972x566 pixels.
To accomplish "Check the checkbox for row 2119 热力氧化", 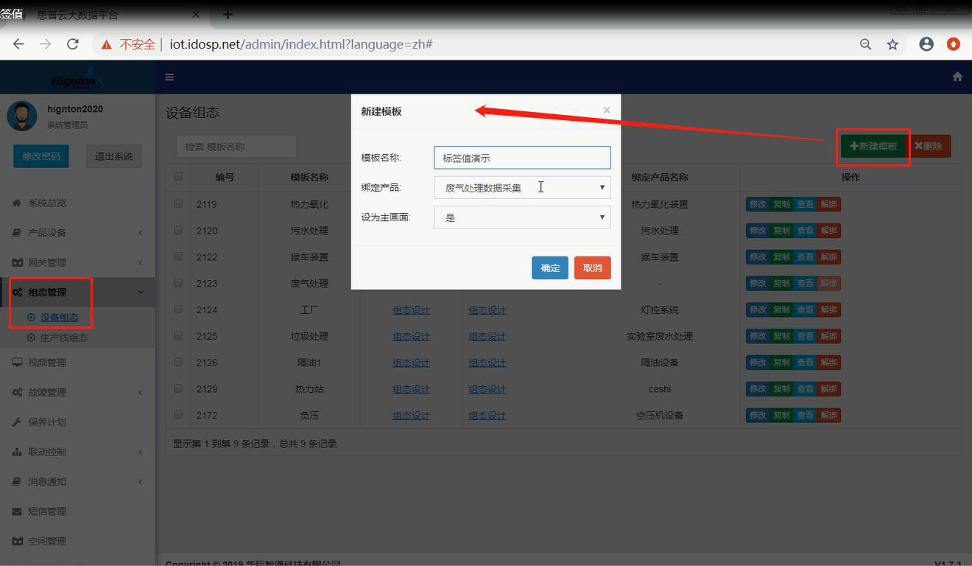I will [177, 203].
